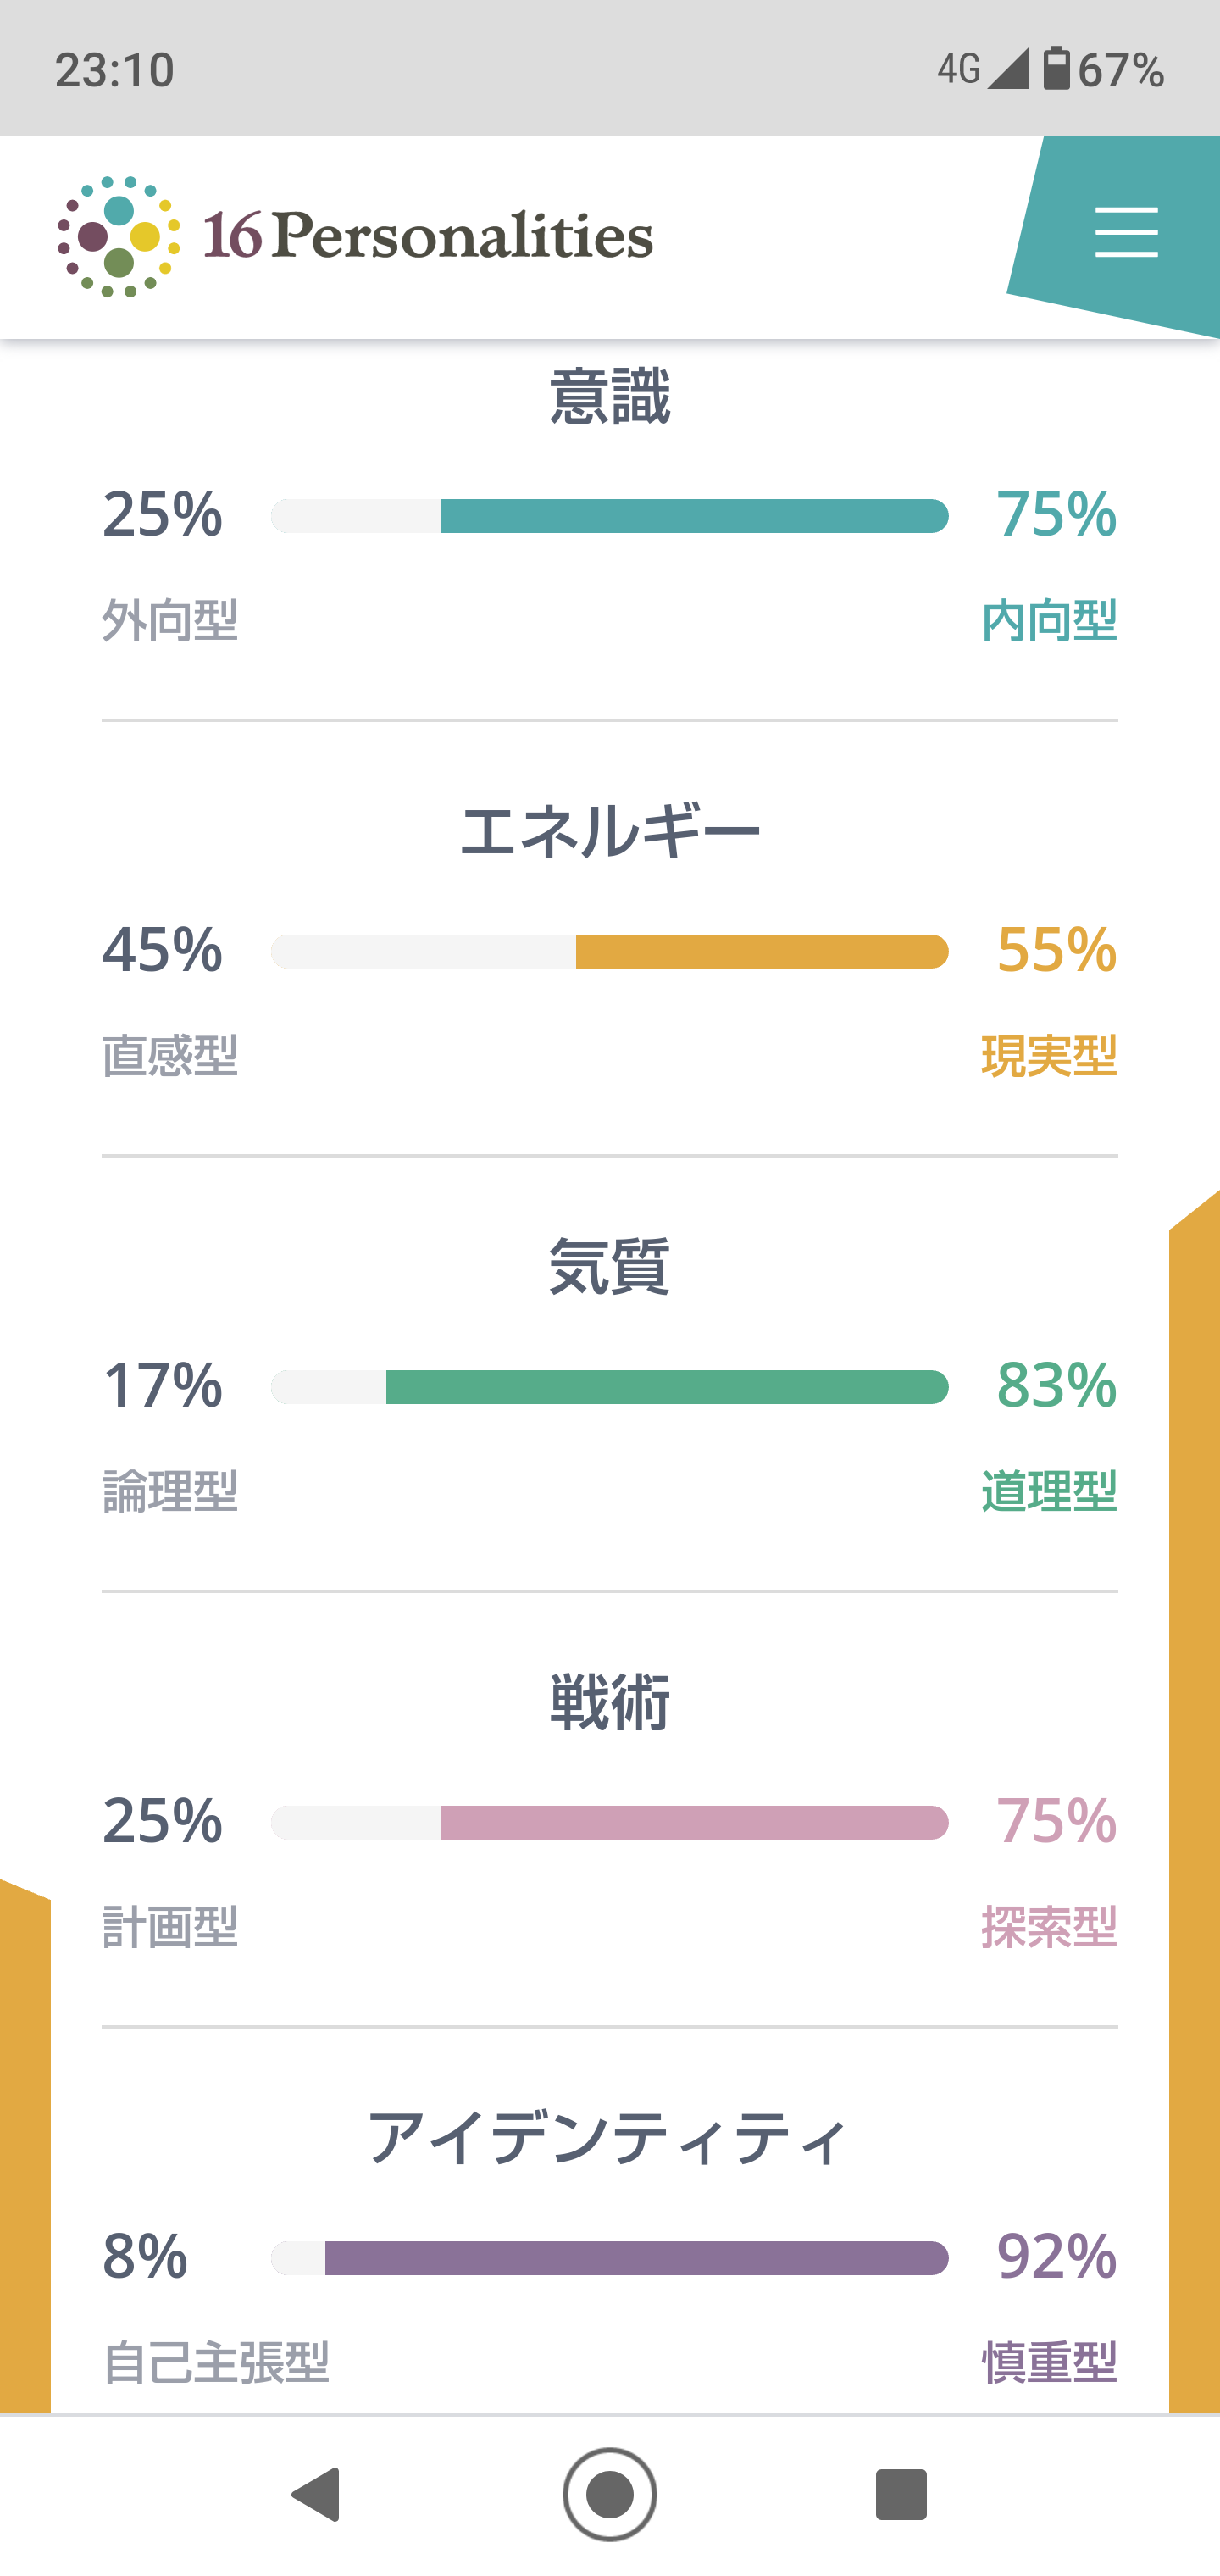Tap the 92% identity percentage

pyautogui.click(x=1056, y=2257)
